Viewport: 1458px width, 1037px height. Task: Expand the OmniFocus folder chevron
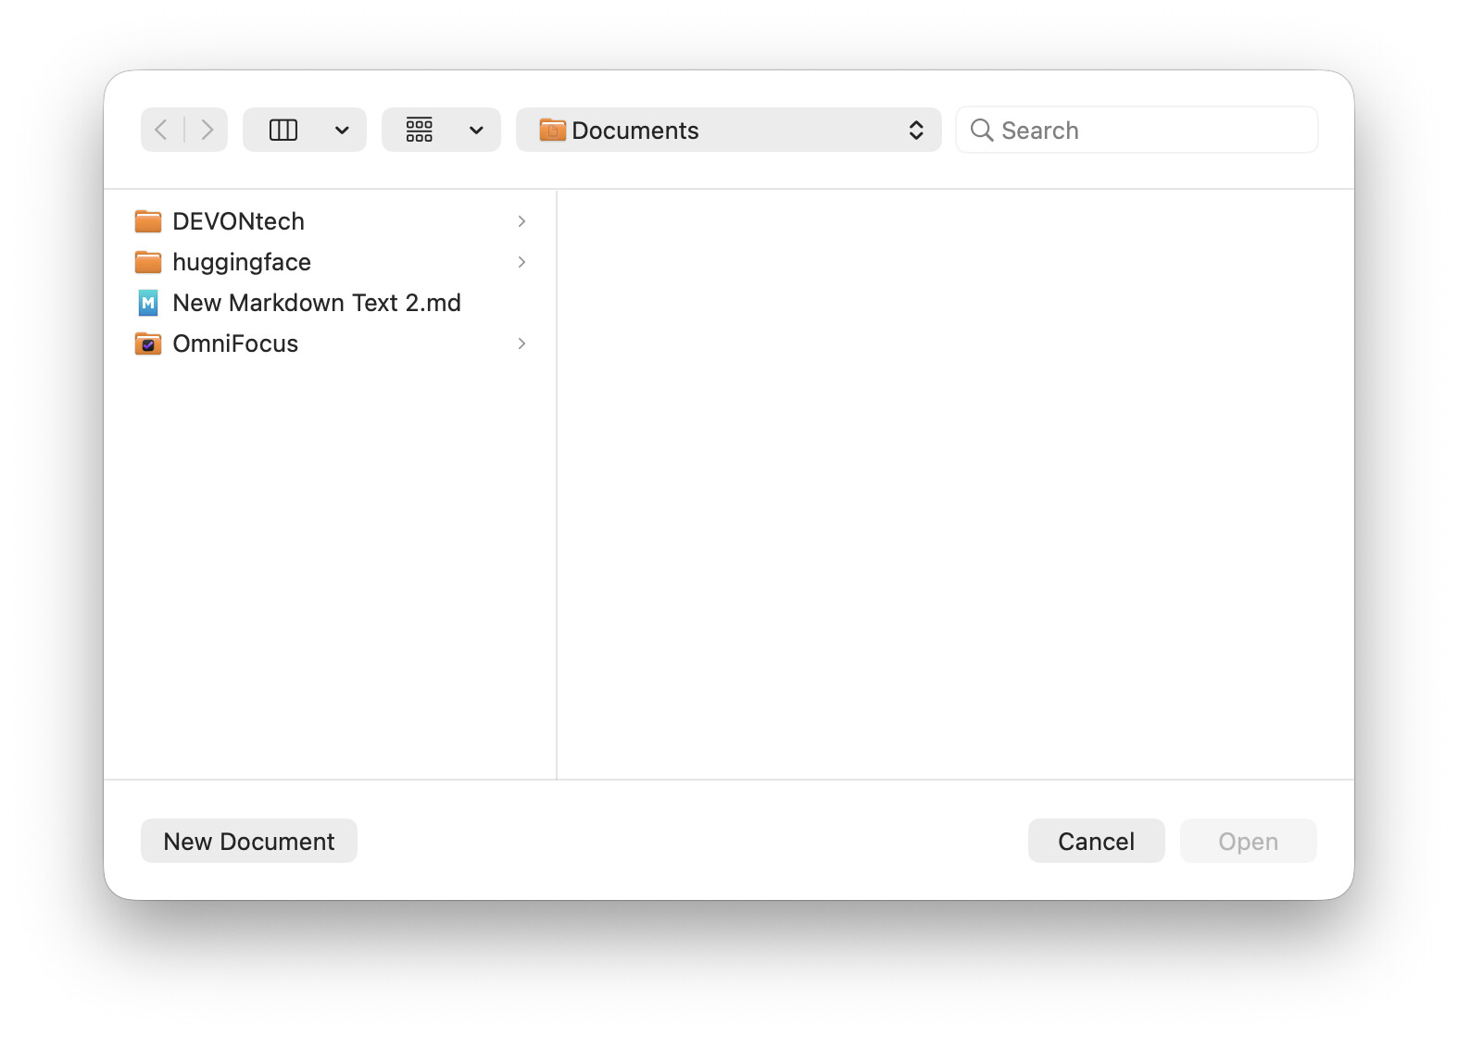[x=522, y=344]
